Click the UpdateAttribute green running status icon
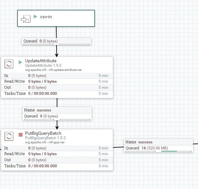Image resolution: width=198 pixels, height=189 pixels. pos(20,62)
